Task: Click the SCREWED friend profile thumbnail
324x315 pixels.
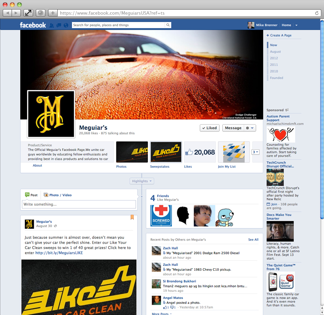Action: pyautogui.click(x=161, y=216)
